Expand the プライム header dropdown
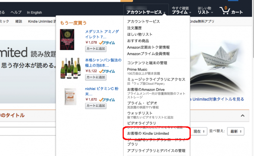254x156 pixels. click(182, 10)
